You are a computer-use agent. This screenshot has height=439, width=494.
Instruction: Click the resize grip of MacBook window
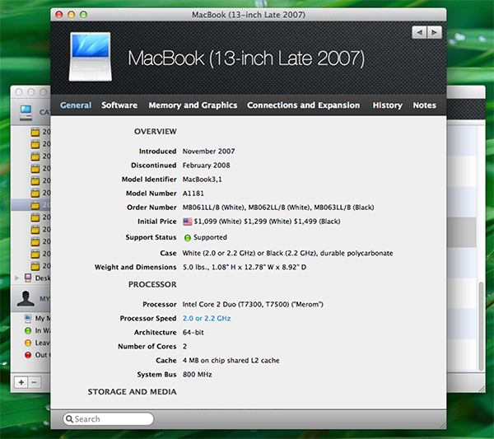[x=442, y=425]
